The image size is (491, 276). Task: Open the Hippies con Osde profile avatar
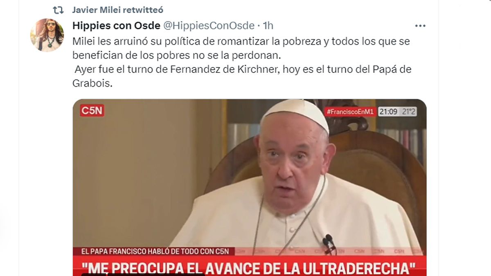47,35
